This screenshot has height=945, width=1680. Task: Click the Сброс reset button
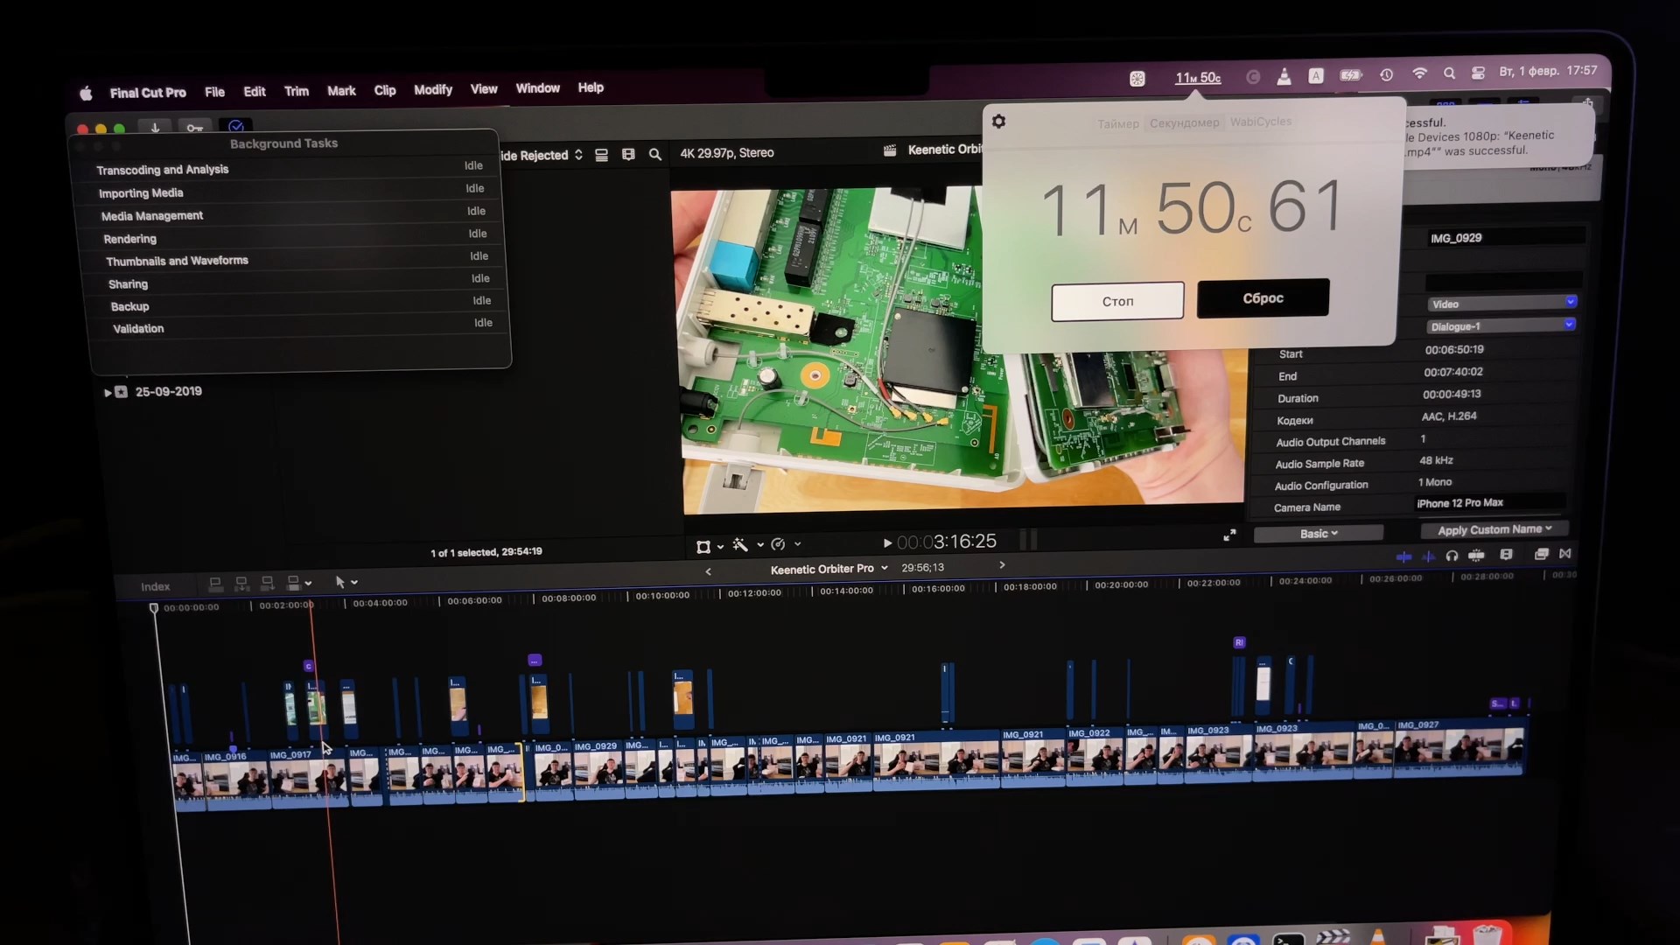tap(1263, 298)
